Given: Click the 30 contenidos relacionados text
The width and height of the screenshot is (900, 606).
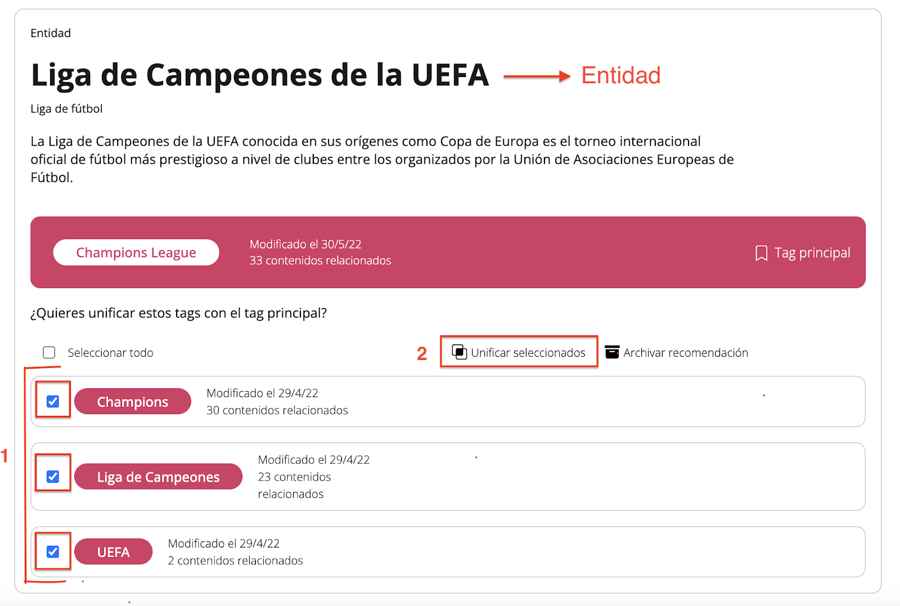Looking at the screenshot, I should pyautogui.click(x=277, y=410).
